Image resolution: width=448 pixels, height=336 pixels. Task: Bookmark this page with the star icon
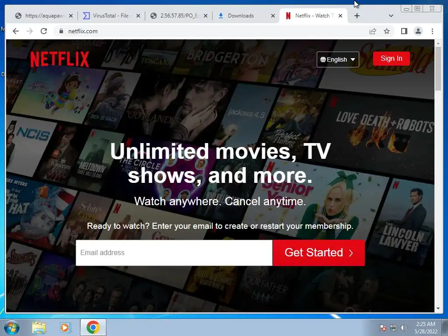tap(387, 31)
